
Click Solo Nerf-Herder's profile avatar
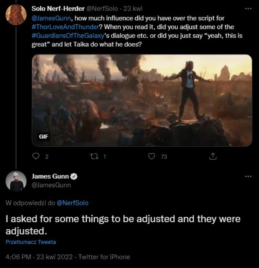click(16, 15)
